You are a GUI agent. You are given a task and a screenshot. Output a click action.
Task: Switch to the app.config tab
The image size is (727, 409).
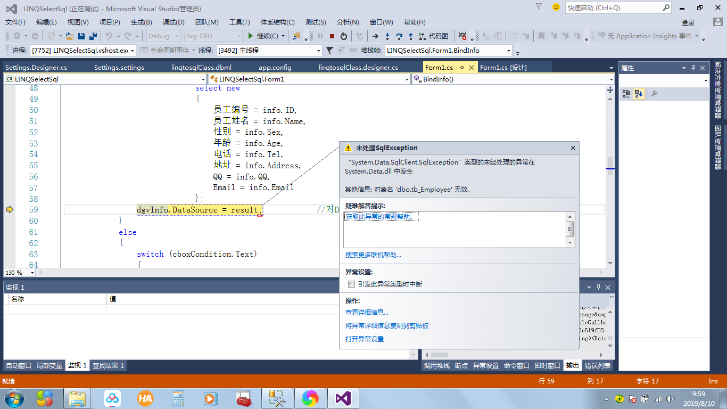pyautogui.click(x=275, y=67)
